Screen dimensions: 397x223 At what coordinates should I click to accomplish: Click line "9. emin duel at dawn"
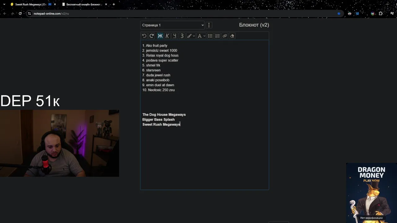click(x=158, y=85)
